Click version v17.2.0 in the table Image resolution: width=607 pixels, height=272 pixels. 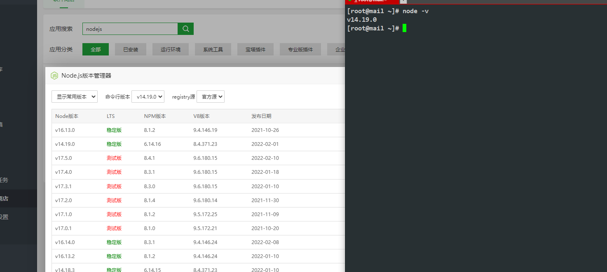pyautogui.click(x=63, y=200)
